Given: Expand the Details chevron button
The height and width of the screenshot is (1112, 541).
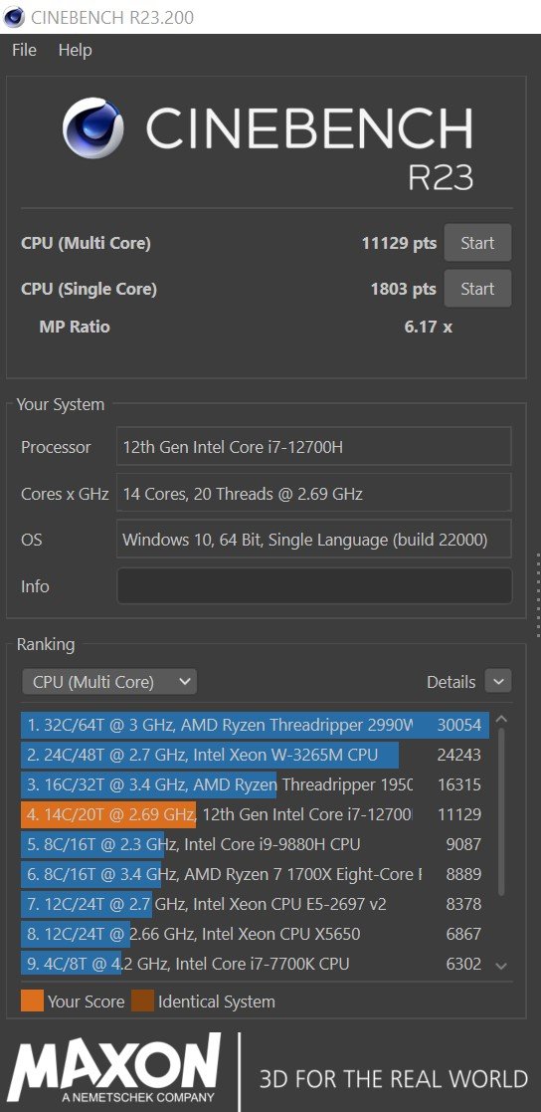Looking at the screenshot, I should click(x=498, y=682).
